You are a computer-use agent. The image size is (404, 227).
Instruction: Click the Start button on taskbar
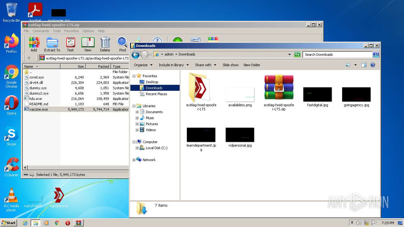pos(9,223)
